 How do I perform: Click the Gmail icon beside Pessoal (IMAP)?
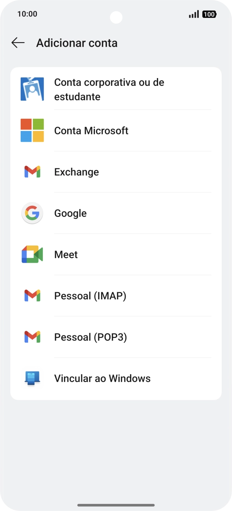pyautogui.click(x=32, y=295)
